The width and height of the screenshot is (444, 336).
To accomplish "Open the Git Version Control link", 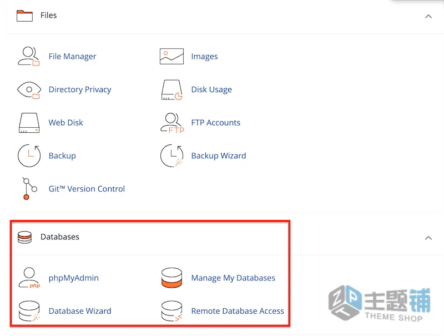I will pyautogui.click(x=87, y=189).
